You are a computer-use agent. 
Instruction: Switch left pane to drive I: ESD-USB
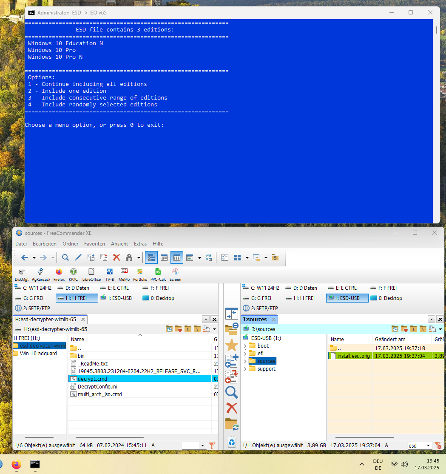[116, 298]
